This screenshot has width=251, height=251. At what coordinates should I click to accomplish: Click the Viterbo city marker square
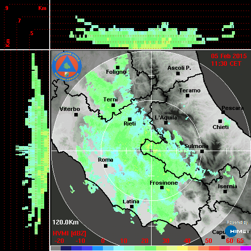[76, 115]
